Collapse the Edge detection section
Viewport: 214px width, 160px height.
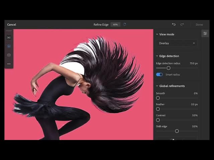pyautogui.click(x=157, y=56)
